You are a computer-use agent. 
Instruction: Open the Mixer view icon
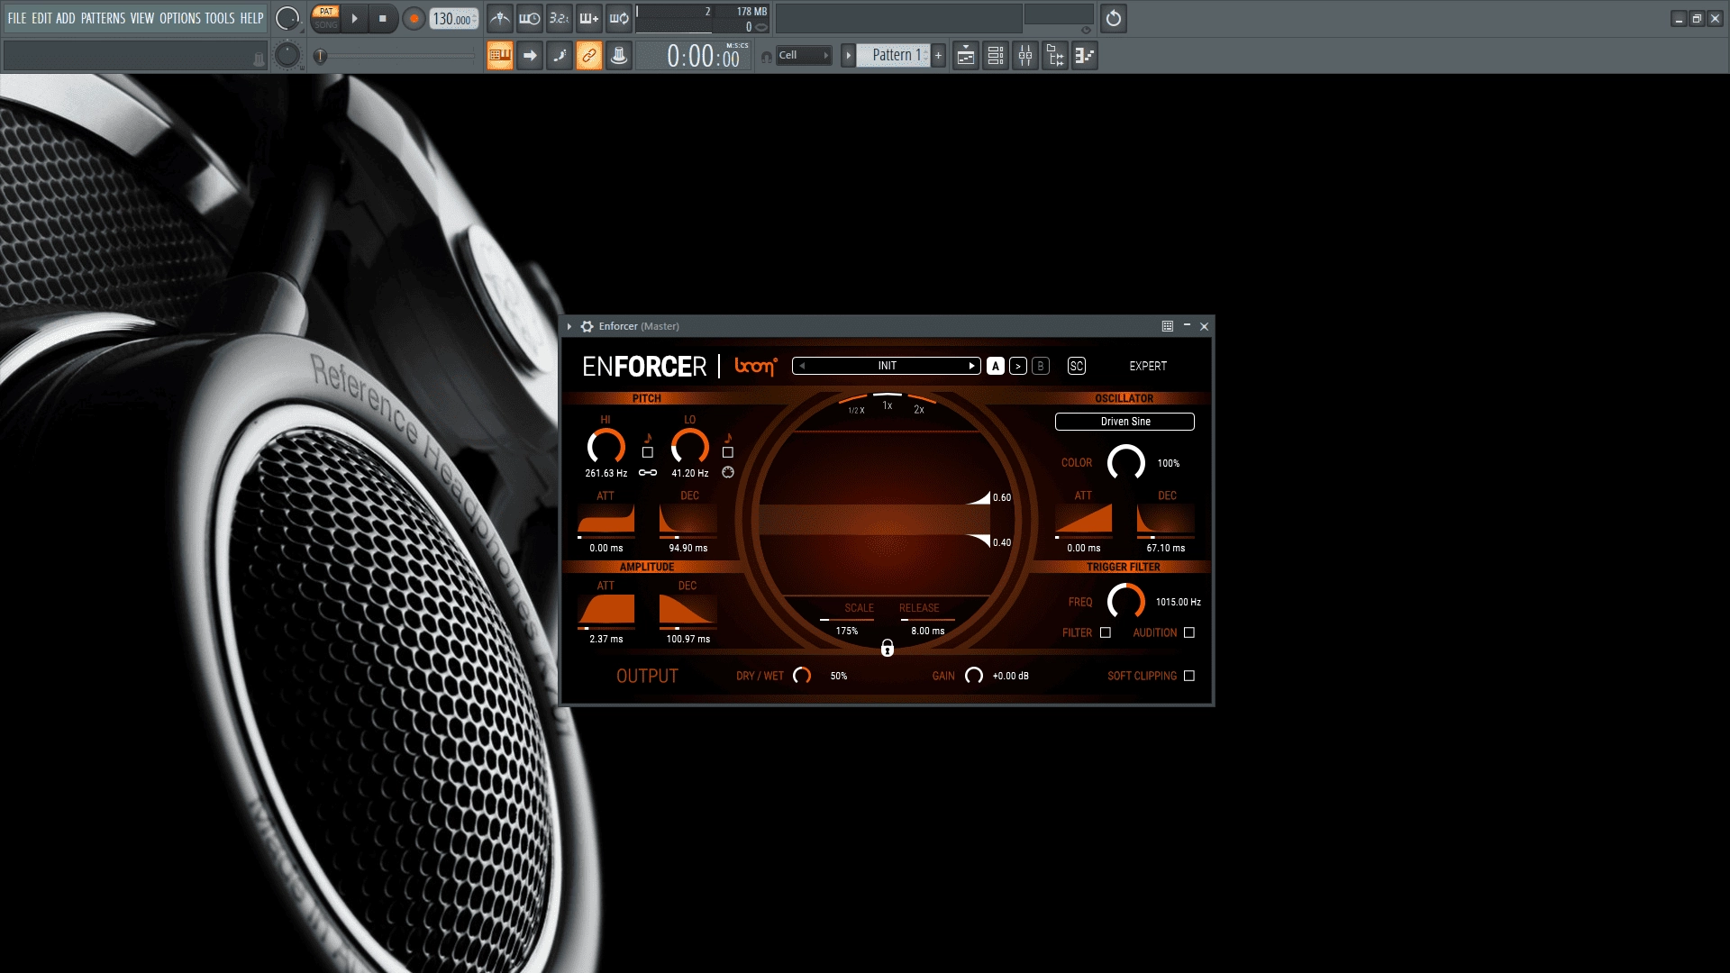1025,56
